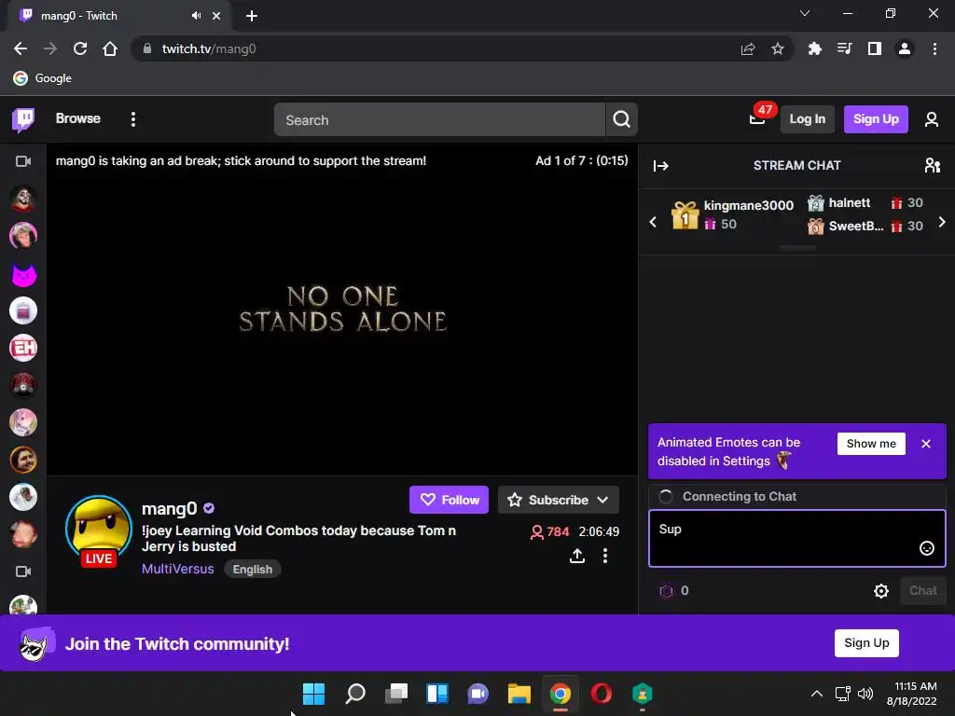Open the media control icon in Chrome

click(x=844, y=48)
